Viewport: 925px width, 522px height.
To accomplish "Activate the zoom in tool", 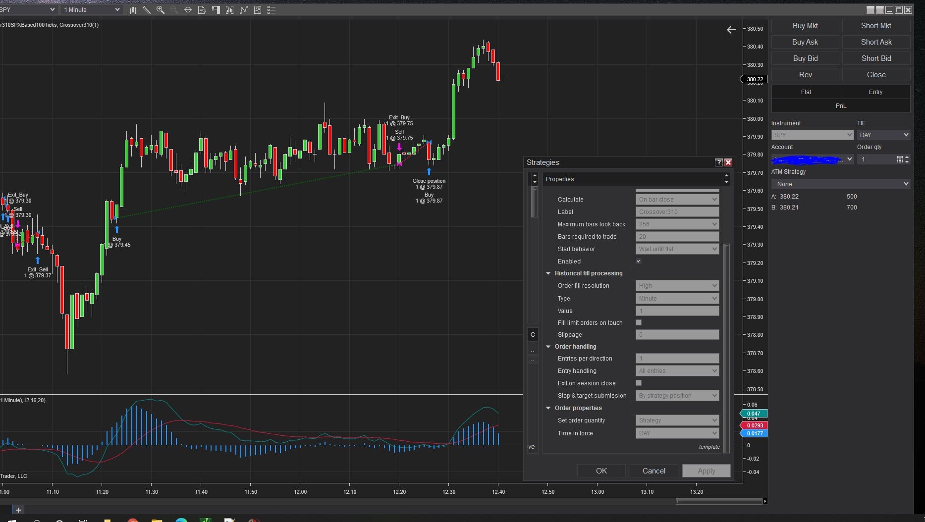I will click(160, 9).
